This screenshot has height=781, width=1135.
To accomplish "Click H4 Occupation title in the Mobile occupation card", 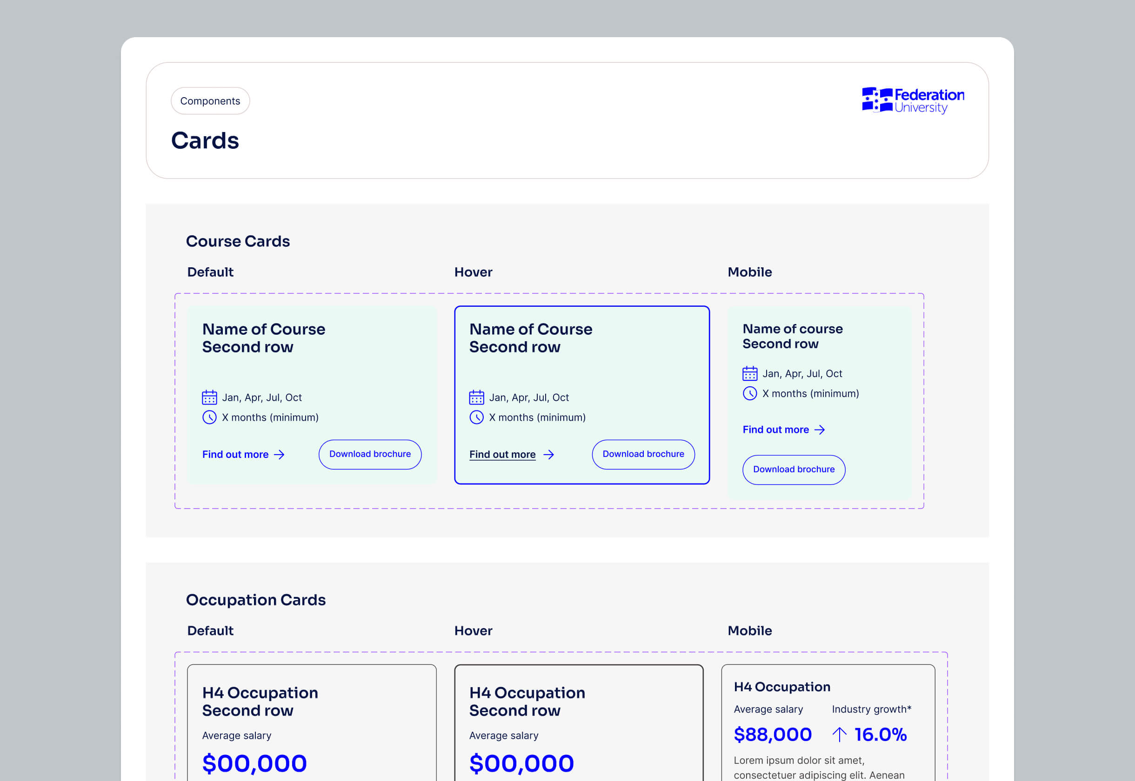I will 782,687.
